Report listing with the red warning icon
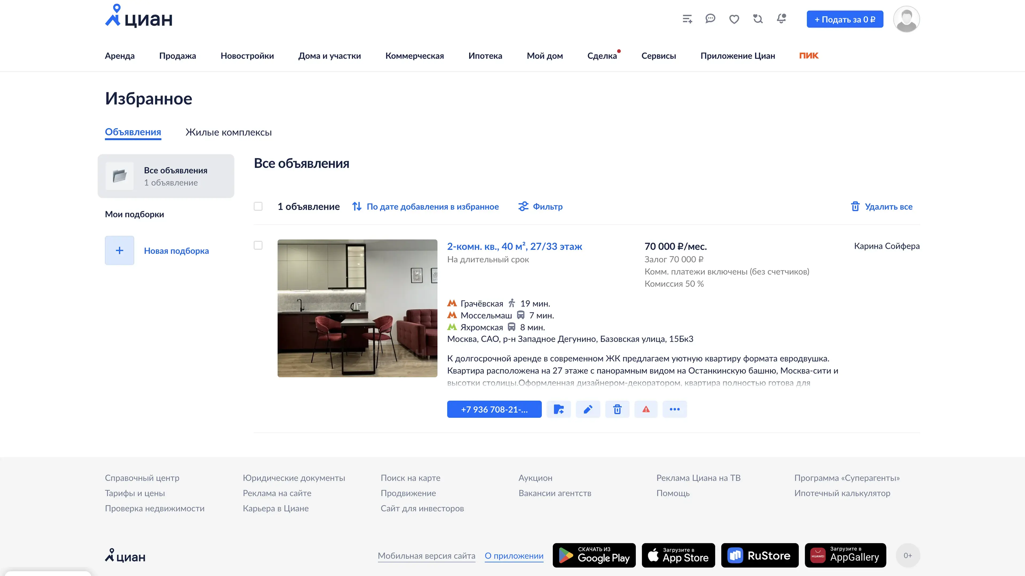 tap(646, 409)
